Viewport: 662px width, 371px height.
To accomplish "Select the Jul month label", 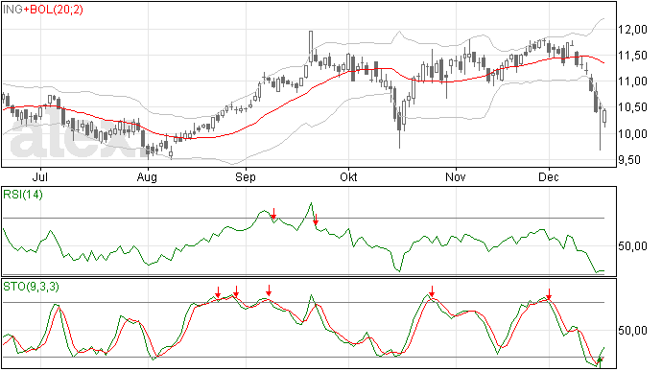I will (40, 176).
